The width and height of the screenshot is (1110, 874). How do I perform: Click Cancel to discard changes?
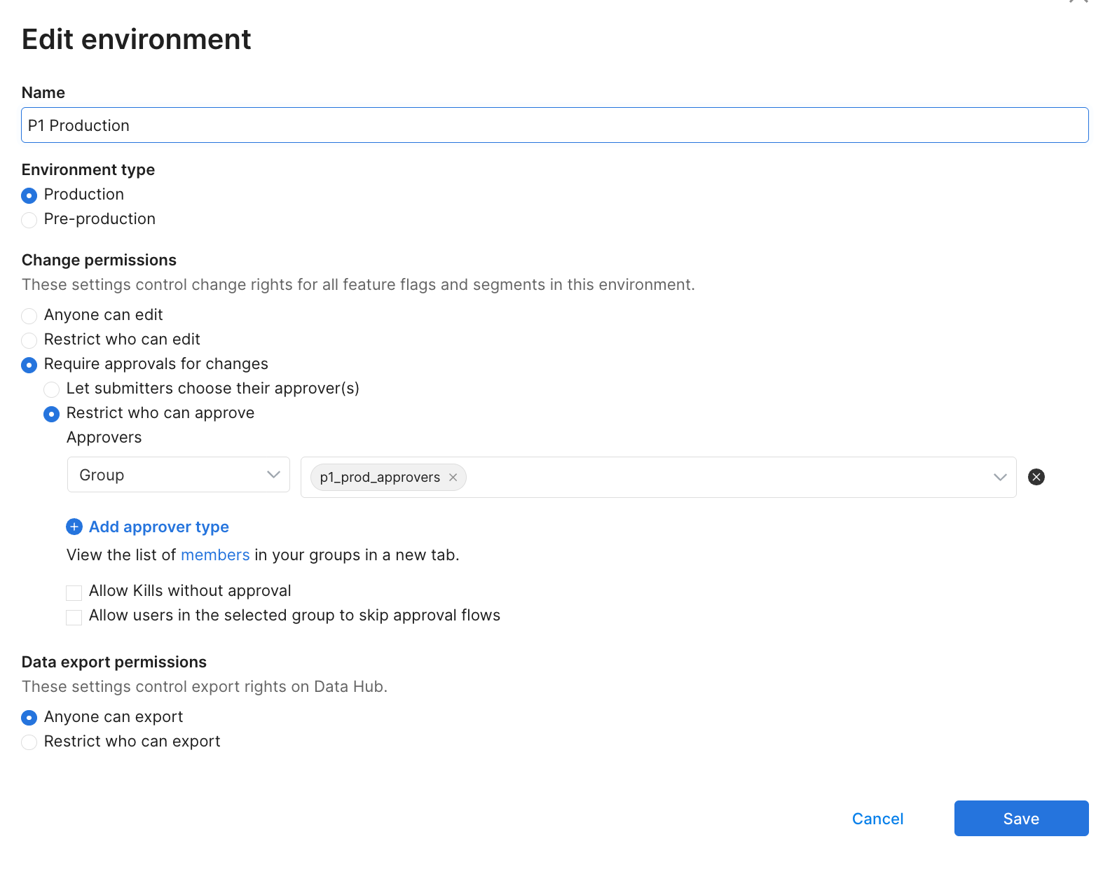coord(877,819)
